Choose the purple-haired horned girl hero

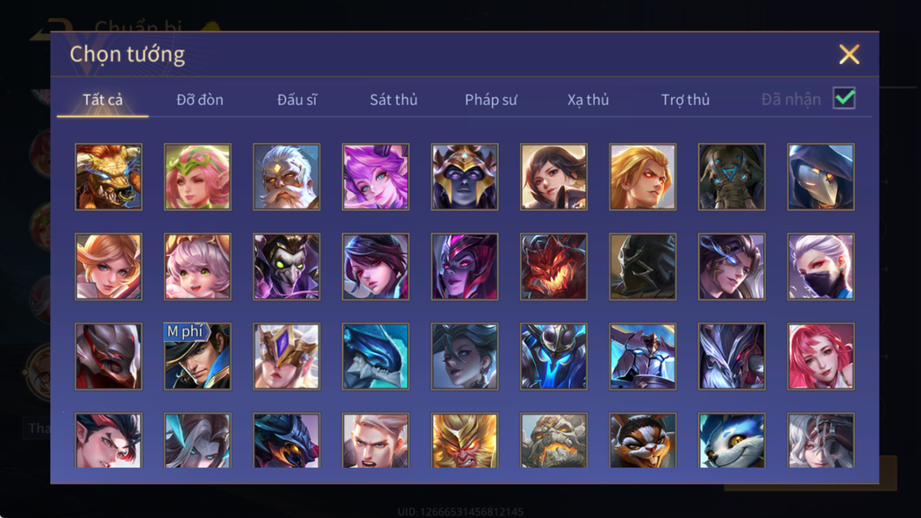(x=376, y=177)
